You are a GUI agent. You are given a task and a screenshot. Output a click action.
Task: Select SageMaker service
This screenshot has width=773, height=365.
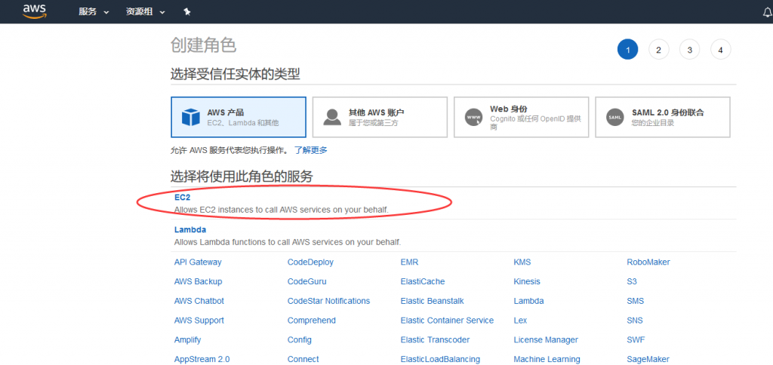pos(648,359)
